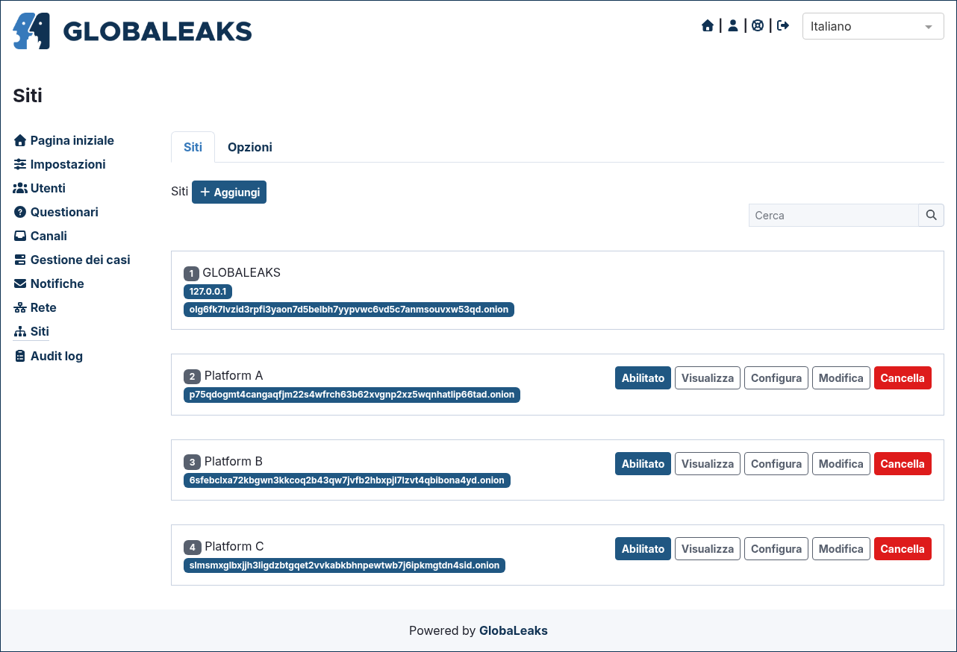Click the Aggiungi button to add site

coord(229,192)
